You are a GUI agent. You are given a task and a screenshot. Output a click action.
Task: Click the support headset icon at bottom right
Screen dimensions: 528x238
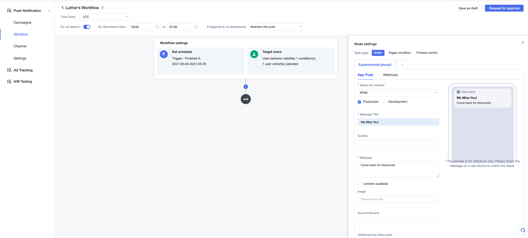[523, 230]
